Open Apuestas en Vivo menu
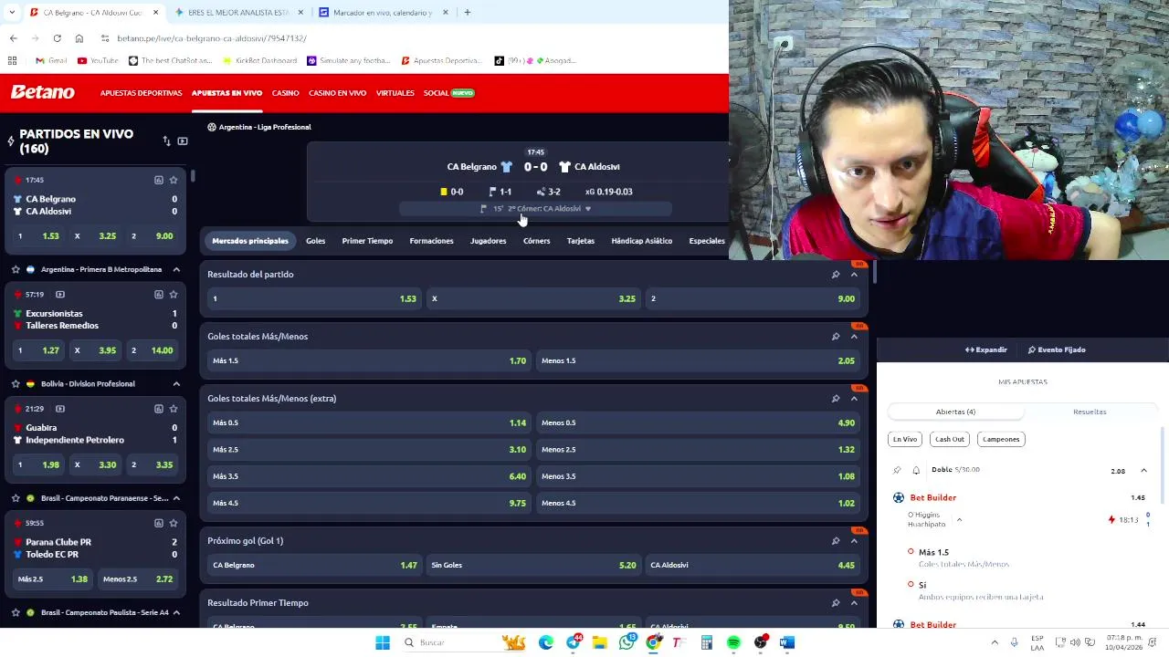 point(226,93)
